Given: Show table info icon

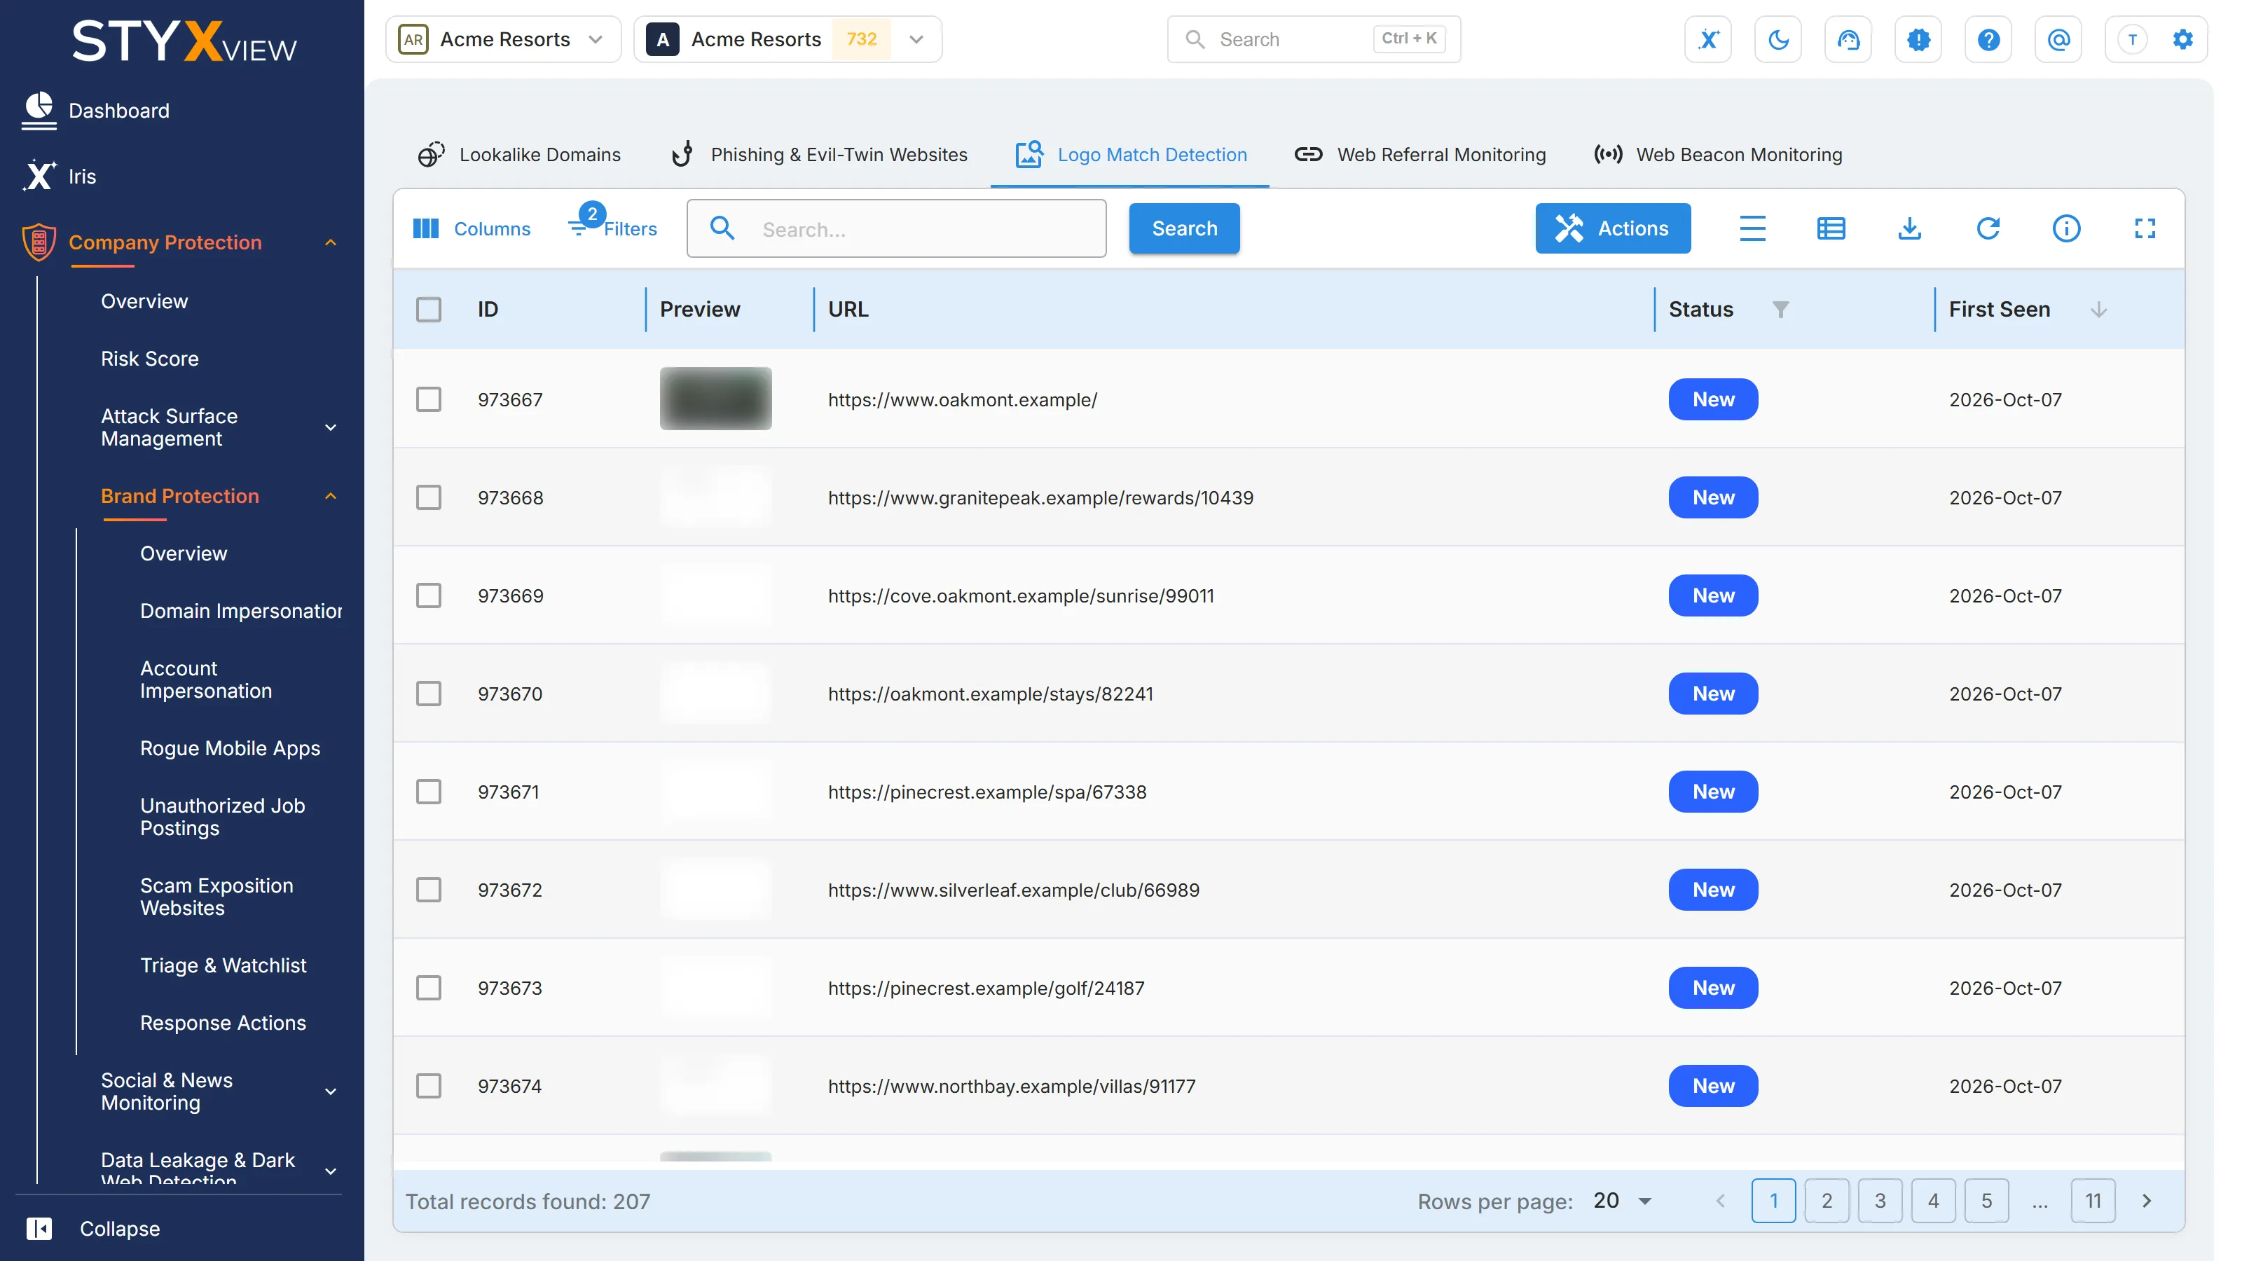Looking at the screenshot, I should 2066,229.
